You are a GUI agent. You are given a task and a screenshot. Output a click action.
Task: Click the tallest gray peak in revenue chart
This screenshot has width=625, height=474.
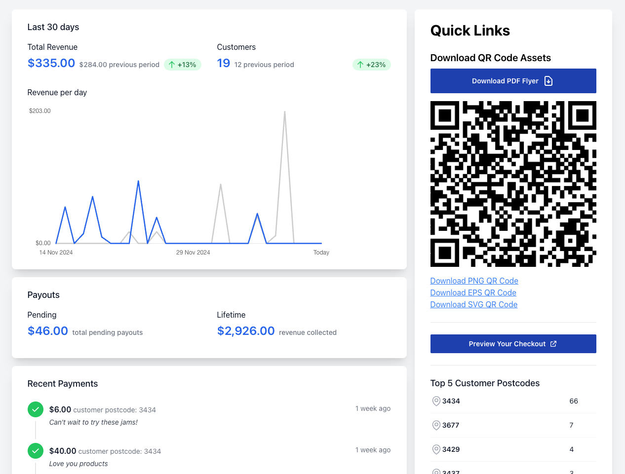pos(285,112)
